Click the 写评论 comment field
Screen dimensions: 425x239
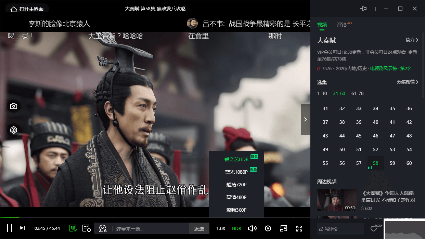coord(340,229)
